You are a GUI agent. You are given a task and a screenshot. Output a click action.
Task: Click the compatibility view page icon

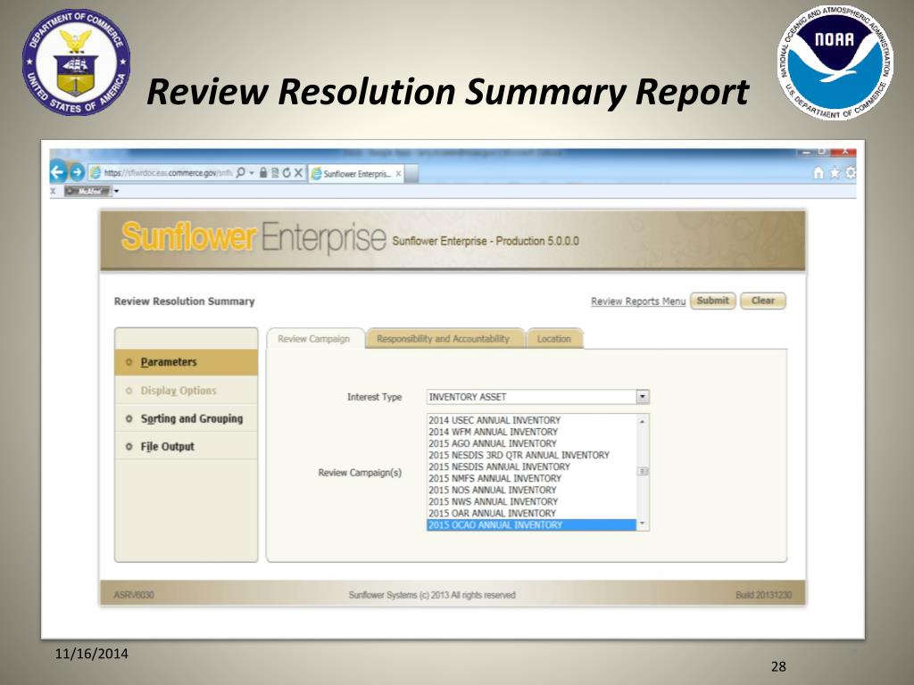pos(275,173)
